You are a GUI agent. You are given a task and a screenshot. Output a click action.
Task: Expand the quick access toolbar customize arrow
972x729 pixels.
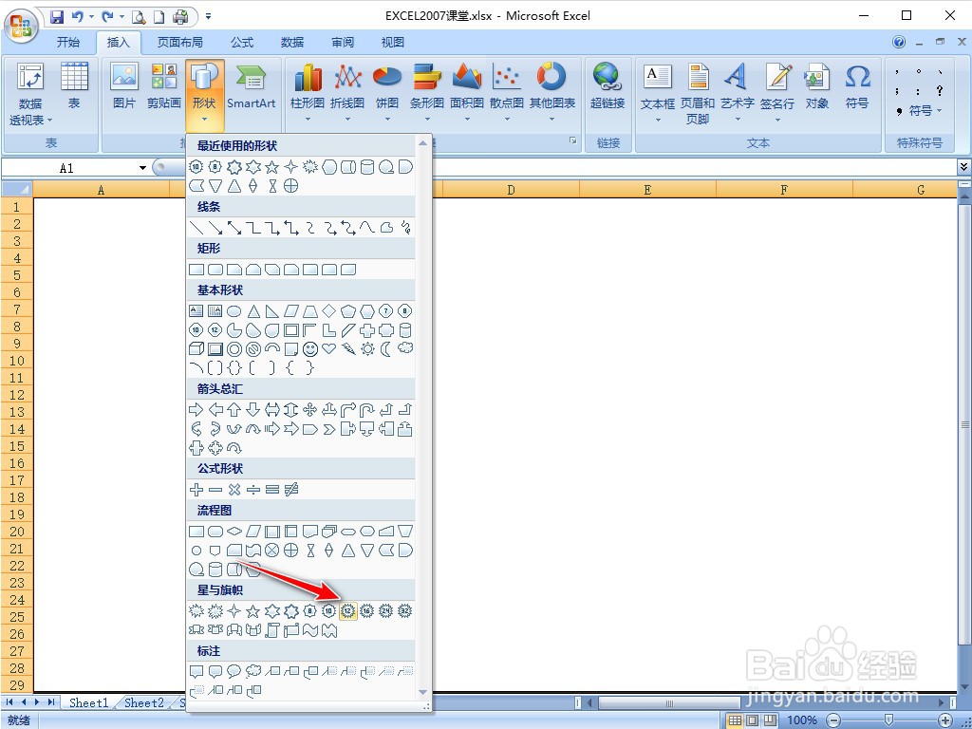[208, 17]
